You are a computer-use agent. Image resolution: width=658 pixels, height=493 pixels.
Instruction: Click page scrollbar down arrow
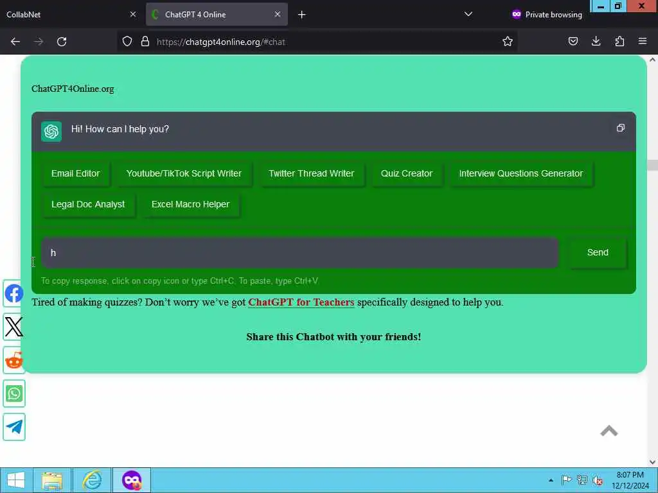click(x=652, y=462)
